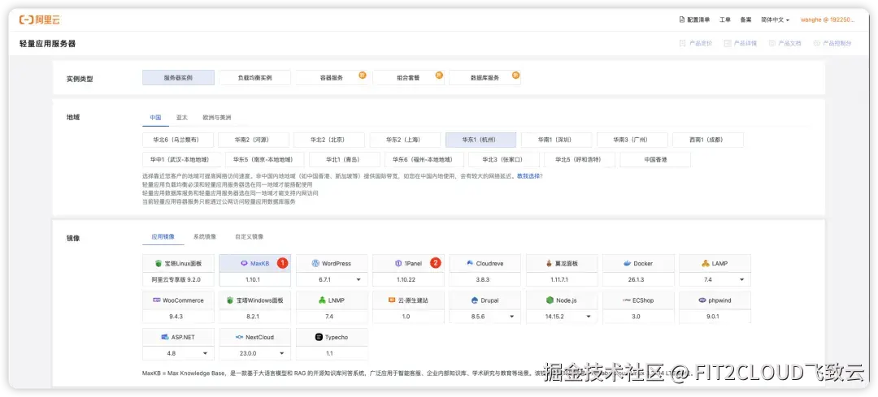878x397 pixels.
Task: Click version text 阿里云专享版 9.2.0
Action: click(x=176, y=279)
